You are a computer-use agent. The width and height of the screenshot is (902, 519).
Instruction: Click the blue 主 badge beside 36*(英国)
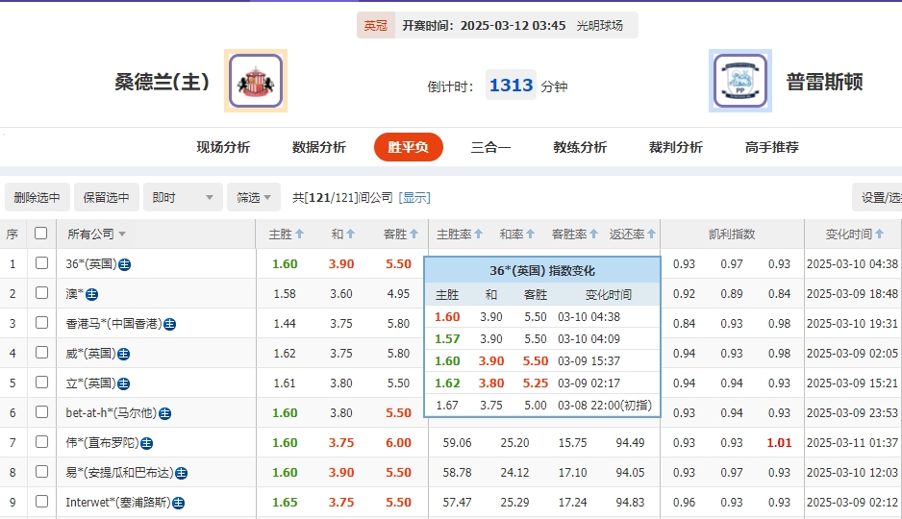(125, 264)
